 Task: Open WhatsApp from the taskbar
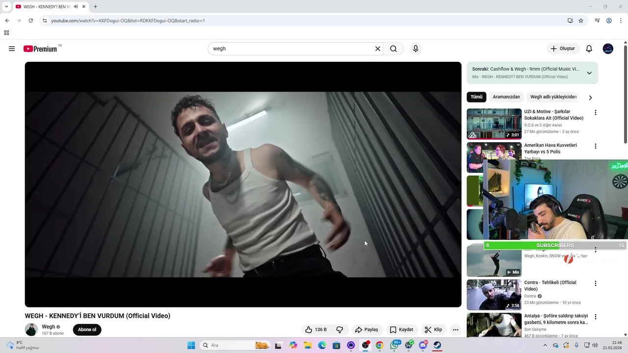(x=394, y=345)
